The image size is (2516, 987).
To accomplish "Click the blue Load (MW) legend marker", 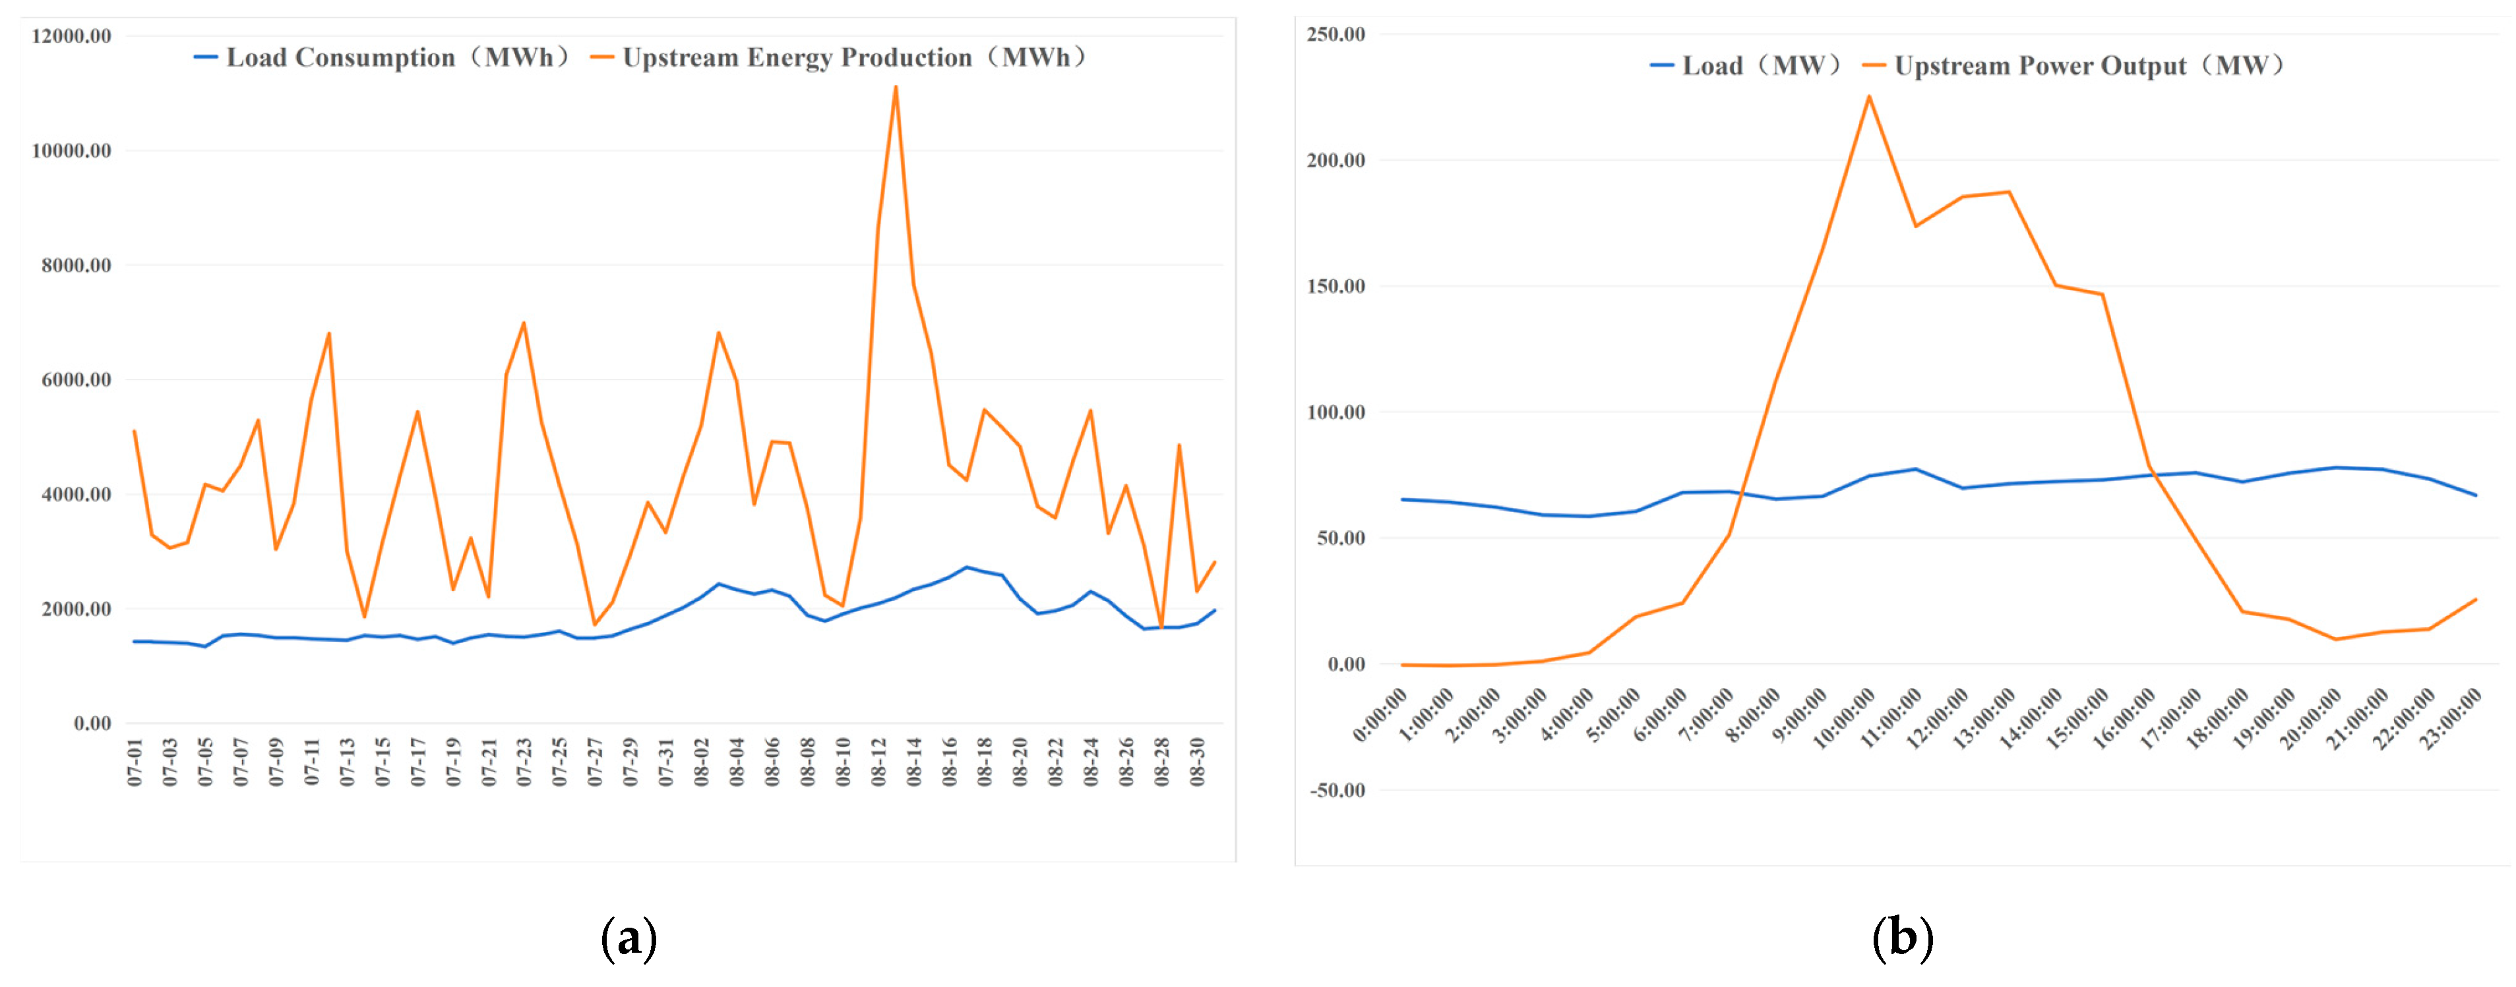I will pyautogui.click(x=1661, y=65).
